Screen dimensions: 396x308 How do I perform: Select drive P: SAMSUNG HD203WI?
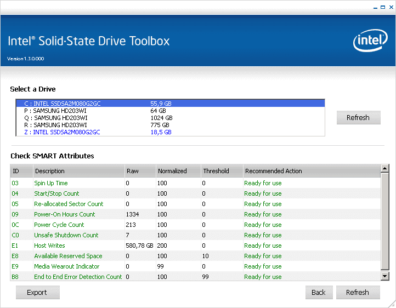point(170,111)
